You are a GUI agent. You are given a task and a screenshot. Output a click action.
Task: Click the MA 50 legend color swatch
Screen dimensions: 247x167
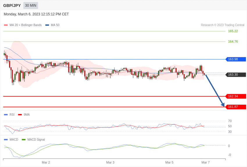(x=47, y=25)
